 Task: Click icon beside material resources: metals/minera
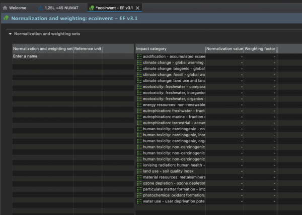coord(139,177)
